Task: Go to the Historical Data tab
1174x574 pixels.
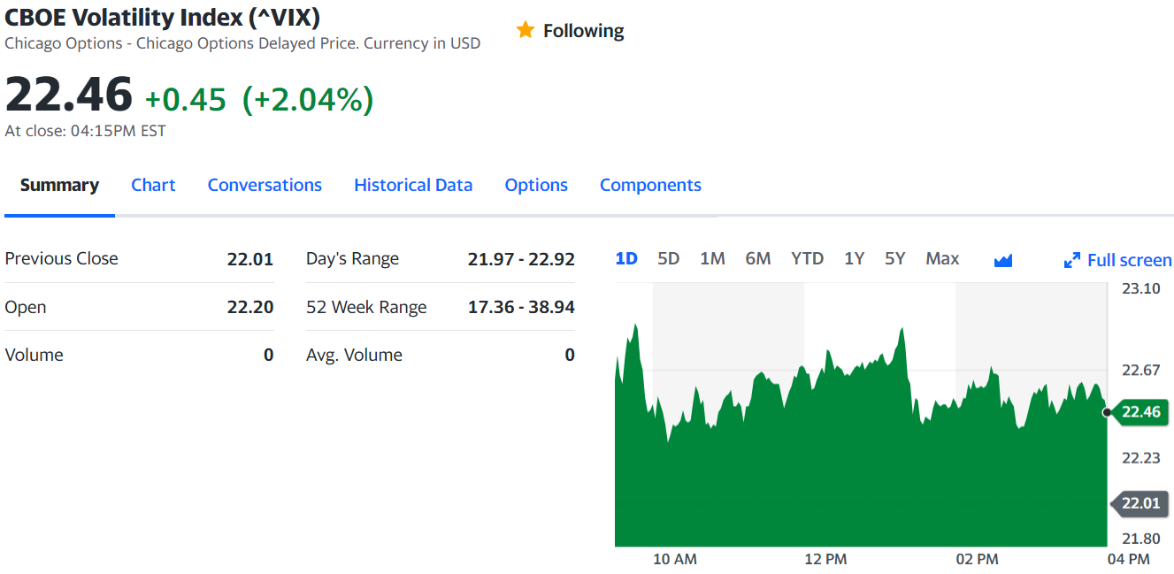Action: 413,185
